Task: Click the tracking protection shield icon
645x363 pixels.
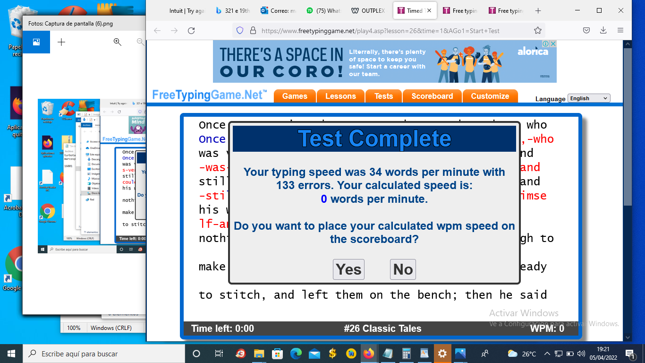Action: [240, 31]
